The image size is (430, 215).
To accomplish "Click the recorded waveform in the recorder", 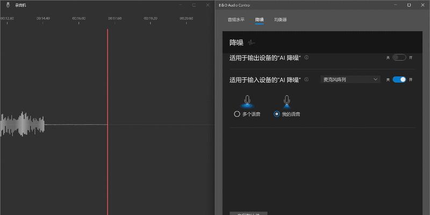I will (23, 124).
